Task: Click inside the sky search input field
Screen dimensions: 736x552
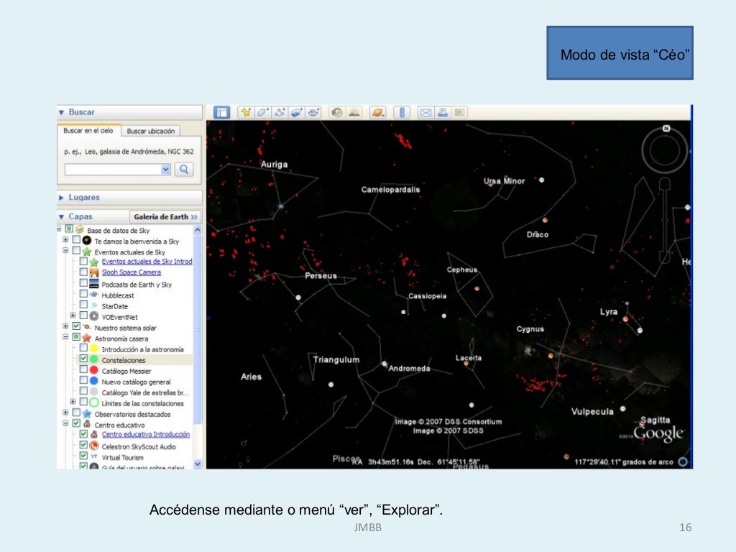Action: coord(113,170)
